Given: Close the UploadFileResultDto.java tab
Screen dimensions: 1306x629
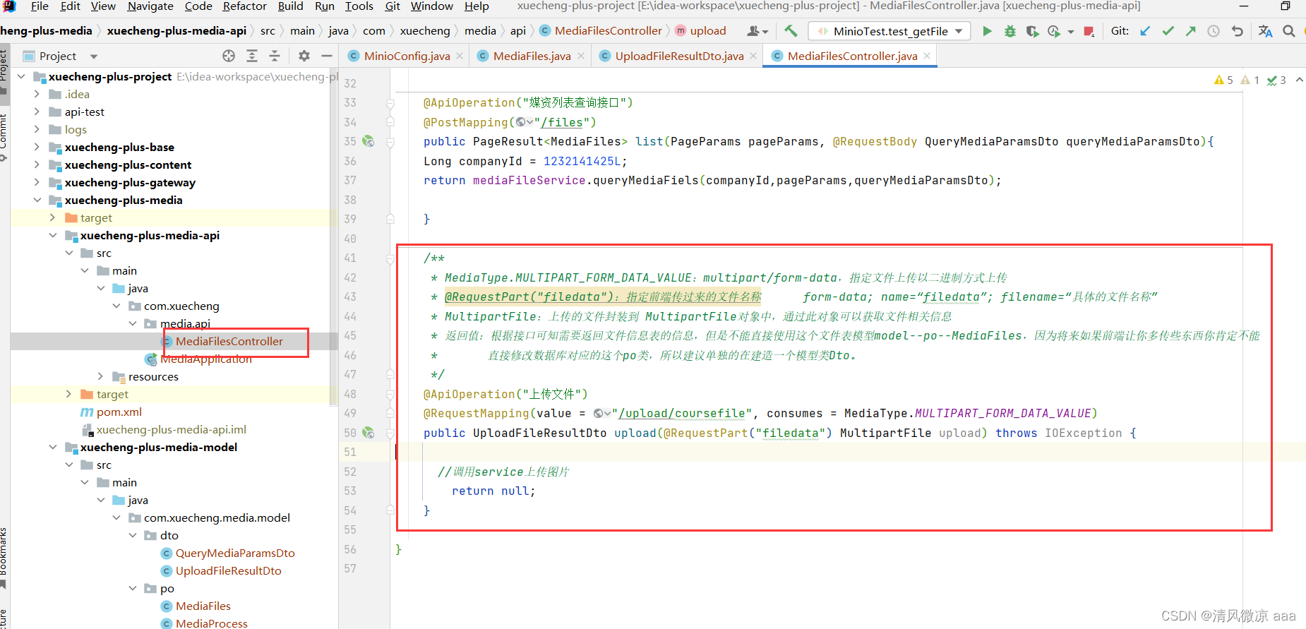Looking at the screenshot, I should pyautogui.click(x=753, y=56).
